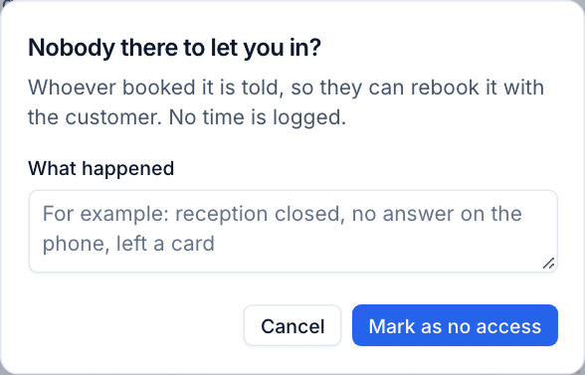Click the empty space right of the placeholder text
The height and width of the screenshot is (375, 585).
[373, 244]
